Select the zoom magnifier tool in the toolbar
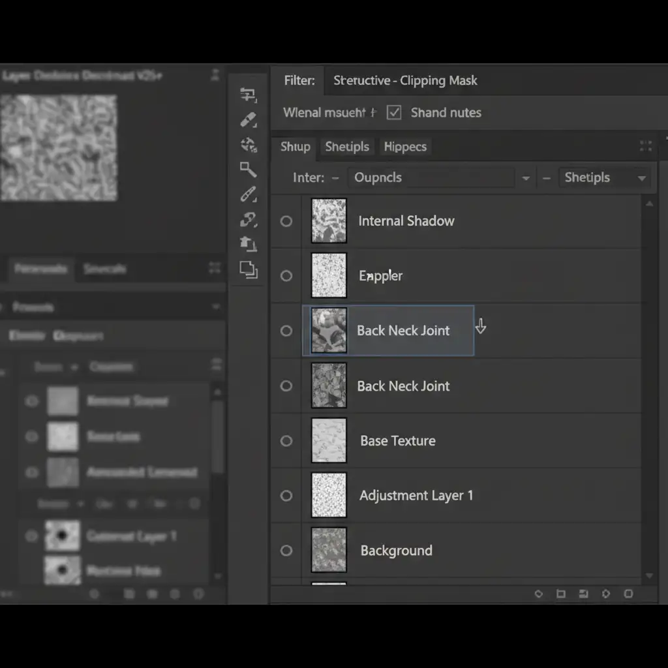Screen dimensions: 668x668 (x=248, y=170)
